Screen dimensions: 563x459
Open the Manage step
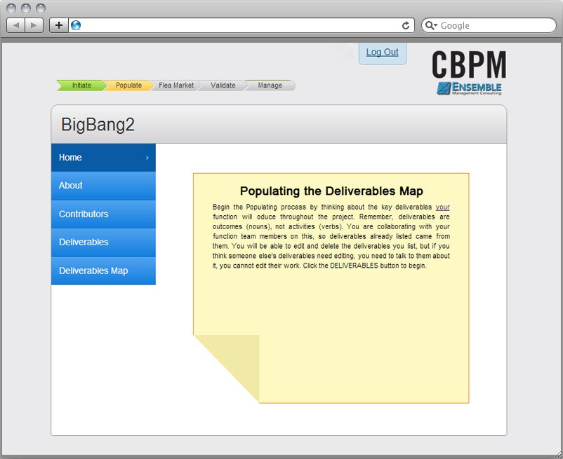click(x=270, y=85)
